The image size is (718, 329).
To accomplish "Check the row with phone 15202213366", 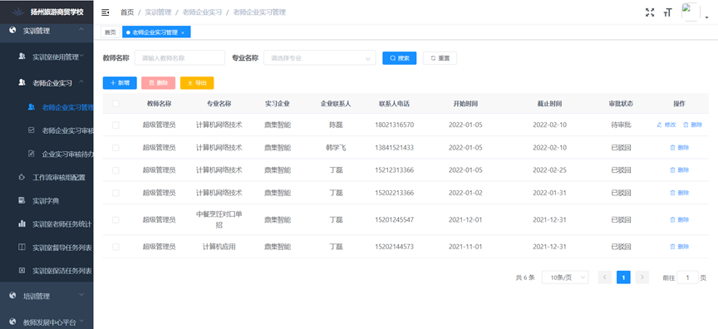I will click(x=116, y=193).
